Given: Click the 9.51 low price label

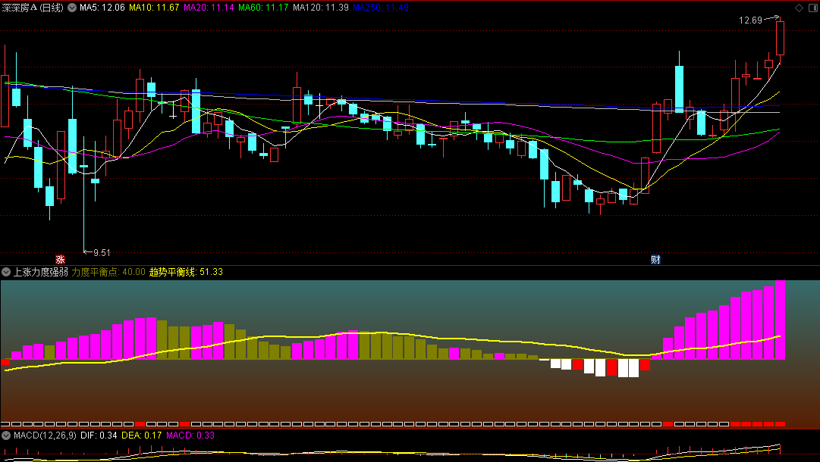Looking at the screenshot, I should click(102, 253).
